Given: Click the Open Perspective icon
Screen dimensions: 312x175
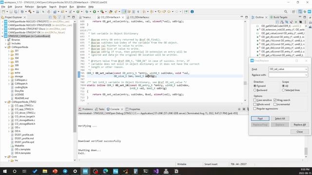Looking at the screenshot, I should 293,12.
